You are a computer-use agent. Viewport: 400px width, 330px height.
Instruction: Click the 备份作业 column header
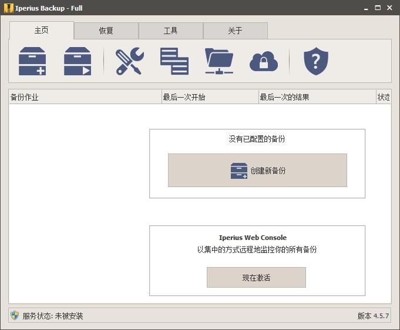[x=85, y=97]
